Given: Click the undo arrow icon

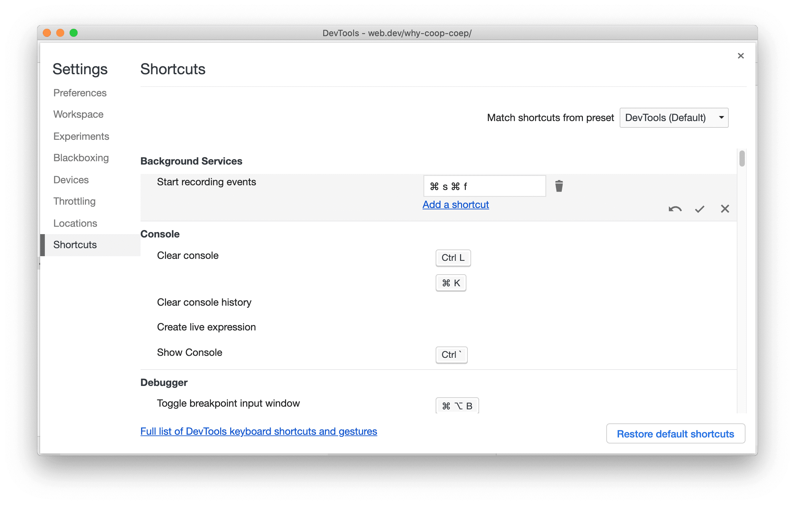Looking at the screenshot, I should [673, 208].
